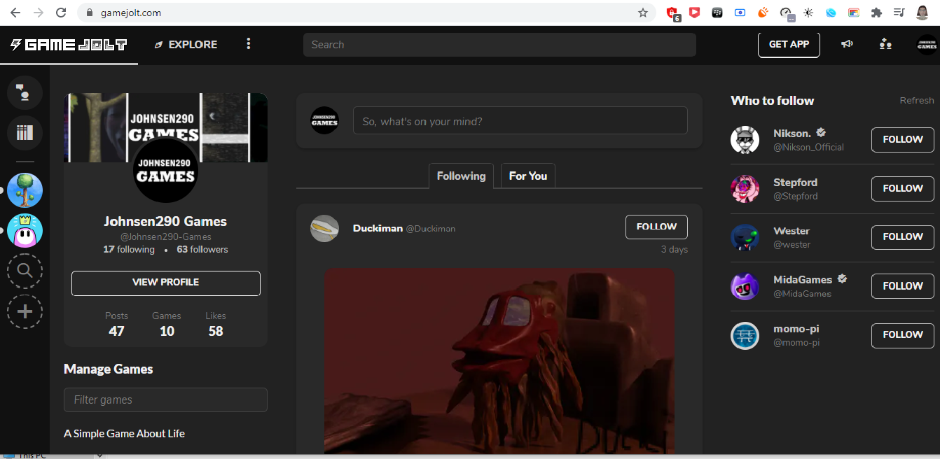This screenshot has width=940, height=459.
Task: Follow Wester
Action: pos(902,237)
